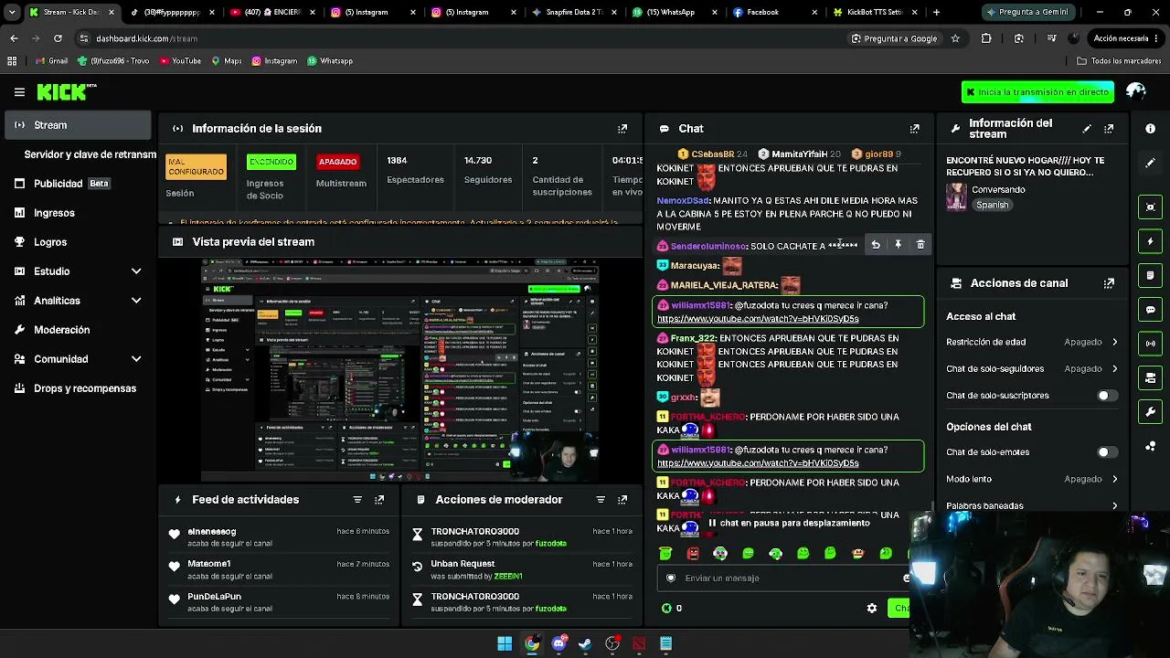Open Discord from the taskbar

[x=558, y=643]
